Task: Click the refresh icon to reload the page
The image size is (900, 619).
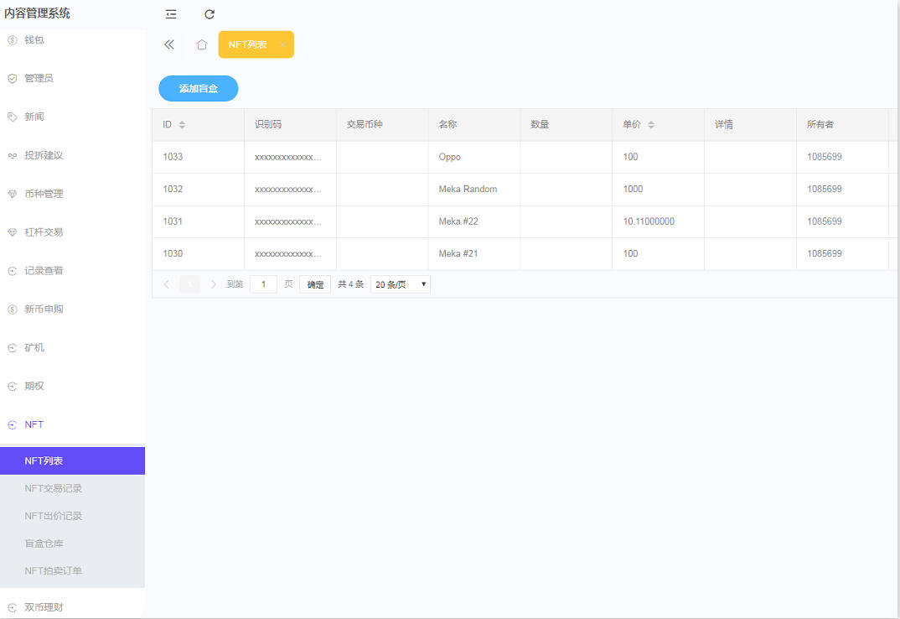Action: [209, 14]
